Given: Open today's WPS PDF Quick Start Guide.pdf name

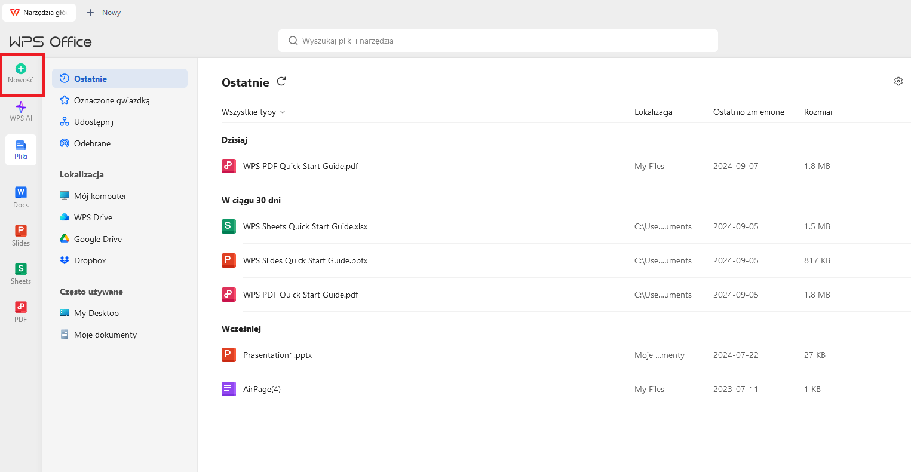Looking at the screenshot, I should [300, 166].
